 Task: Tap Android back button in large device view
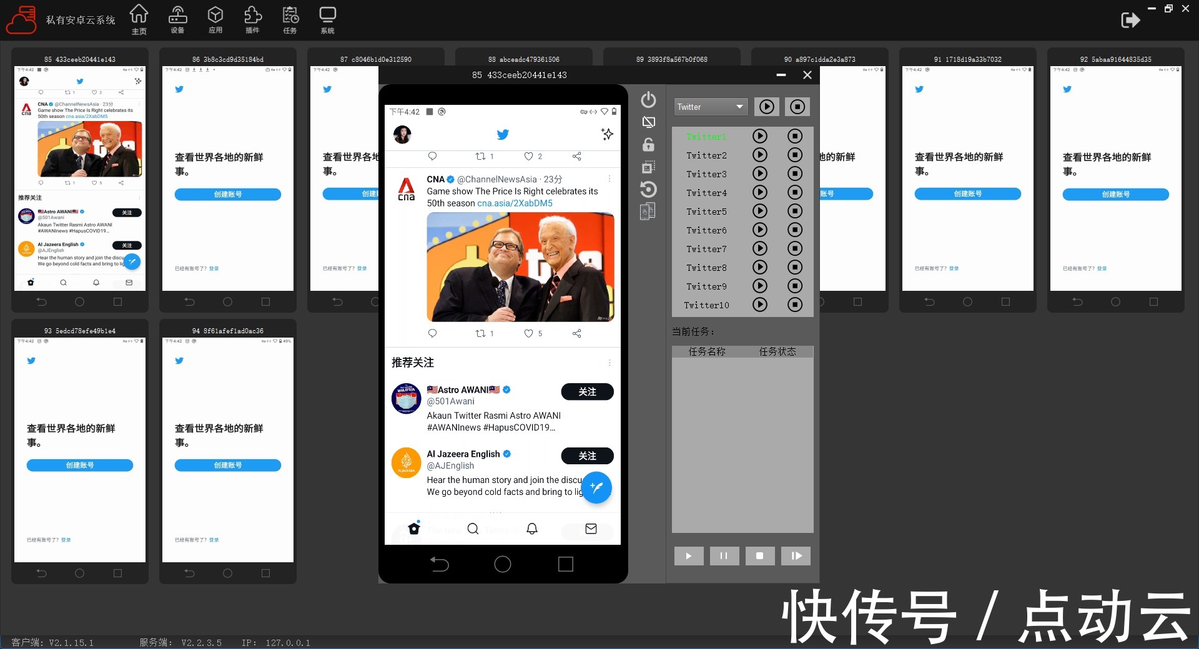click(x=440, y=564)
